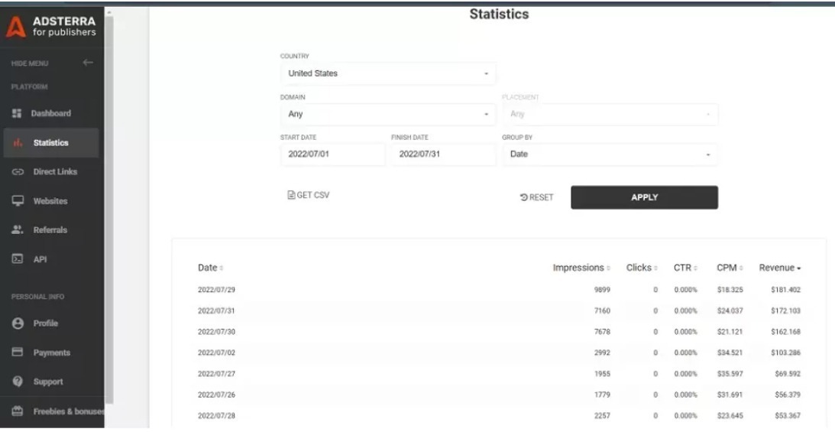Image resolution: width=835 pixels, height=432 pixels.
Task: Open the disabled Placement dropdown
Action: click(610, 114)
